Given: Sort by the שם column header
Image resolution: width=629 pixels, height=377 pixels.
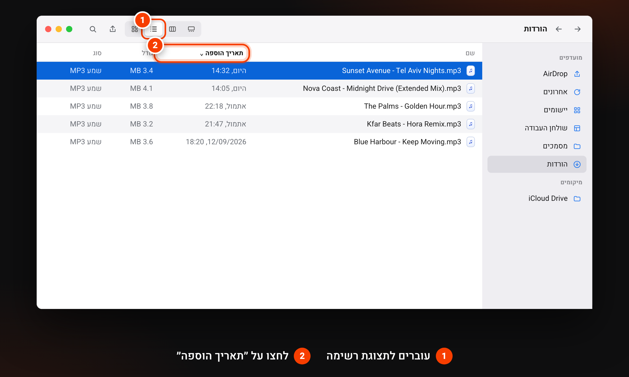Looking at the screenshot, I should coord(470,53).
